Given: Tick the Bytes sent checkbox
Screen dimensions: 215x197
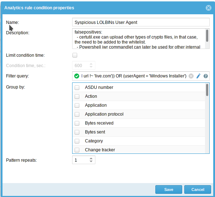Looking at the screenshot, I should (77, 132).
